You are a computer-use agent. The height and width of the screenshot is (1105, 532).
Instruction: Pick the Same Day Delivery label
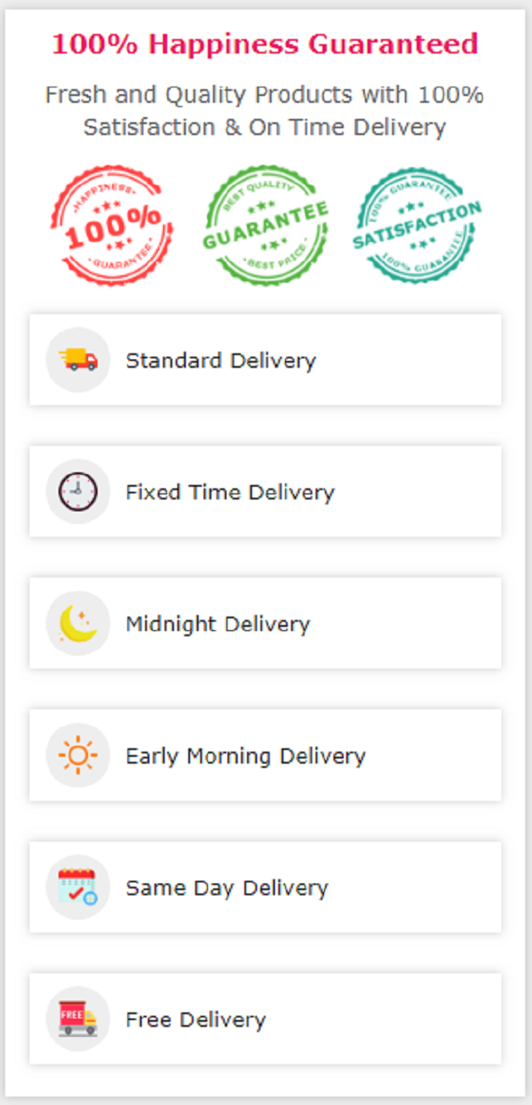[227, 888]
